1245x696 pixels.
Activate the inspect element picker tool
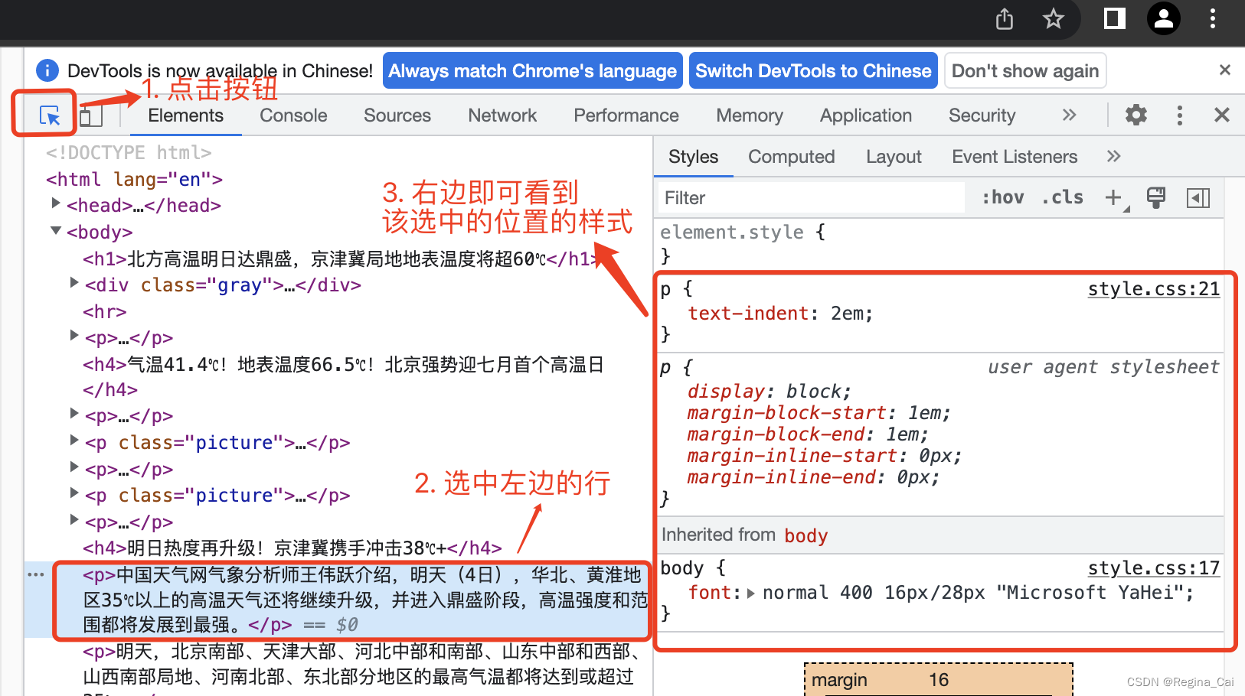(49, 115)
